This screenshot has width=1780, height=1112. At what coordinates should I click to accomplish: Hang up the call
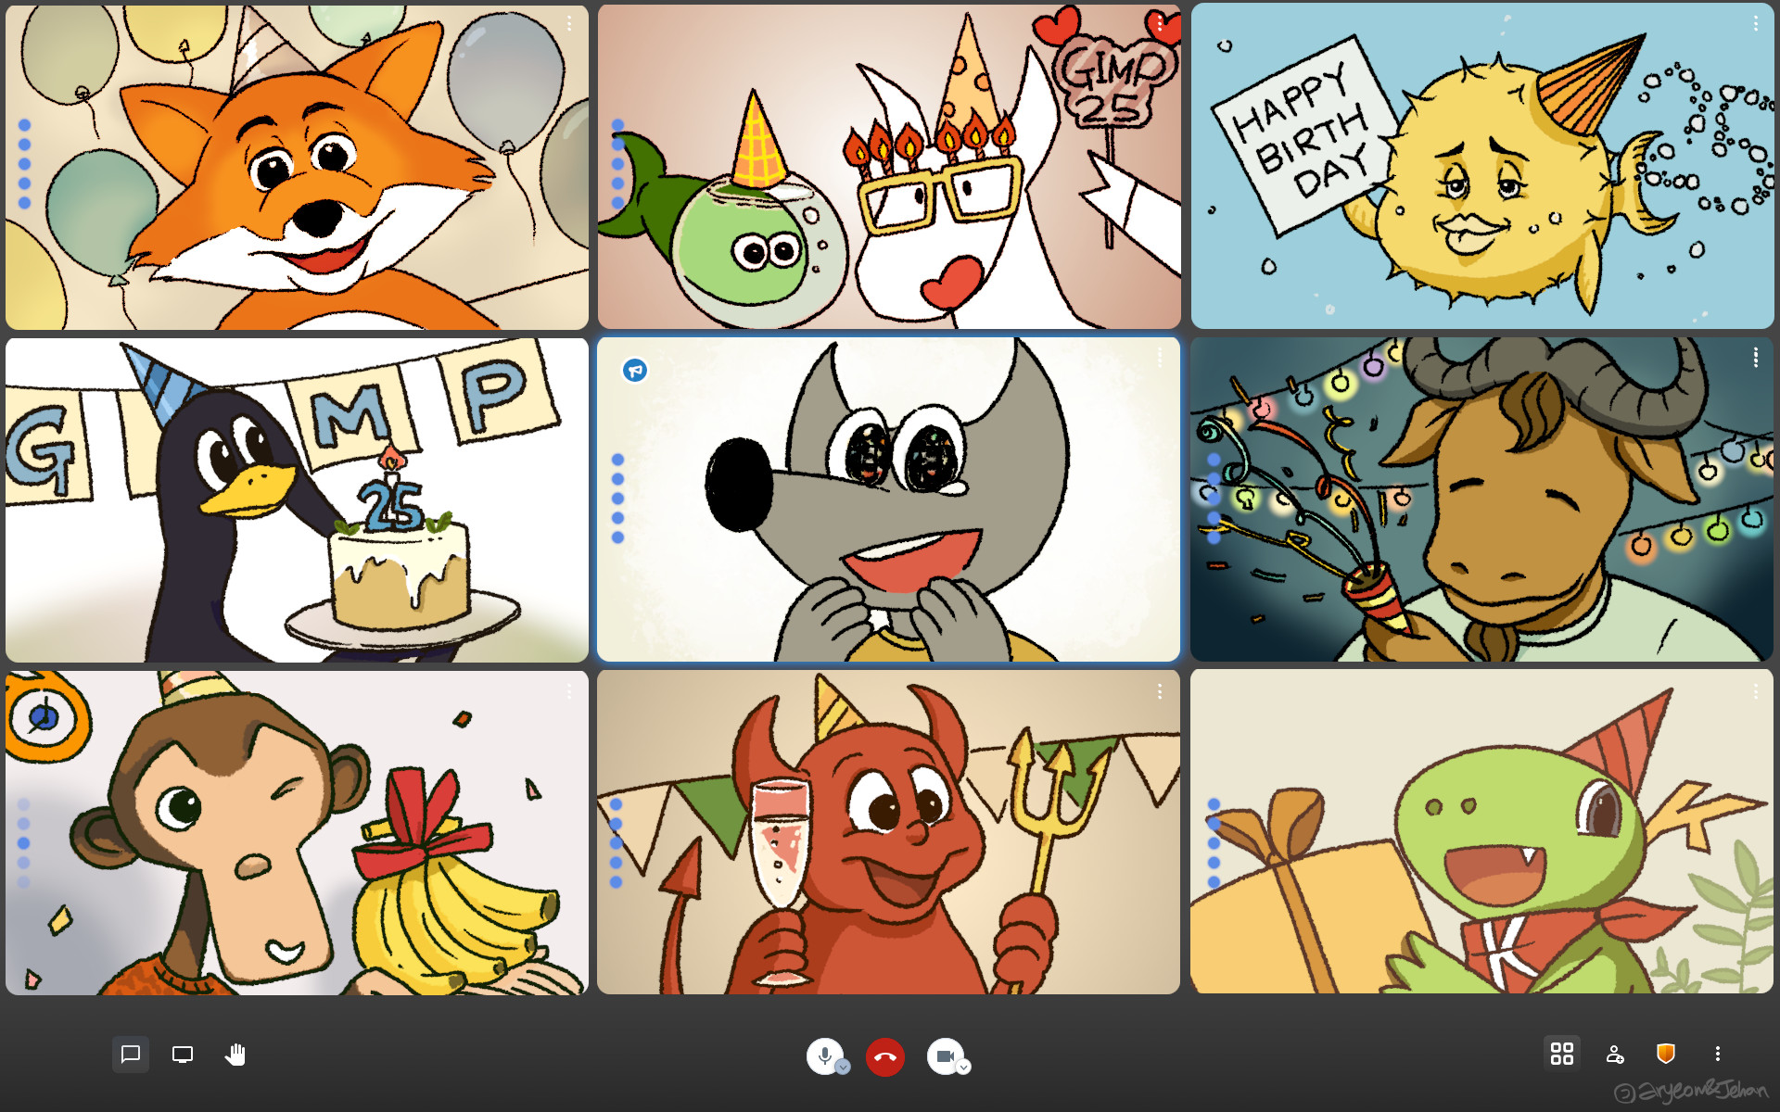884,1055
